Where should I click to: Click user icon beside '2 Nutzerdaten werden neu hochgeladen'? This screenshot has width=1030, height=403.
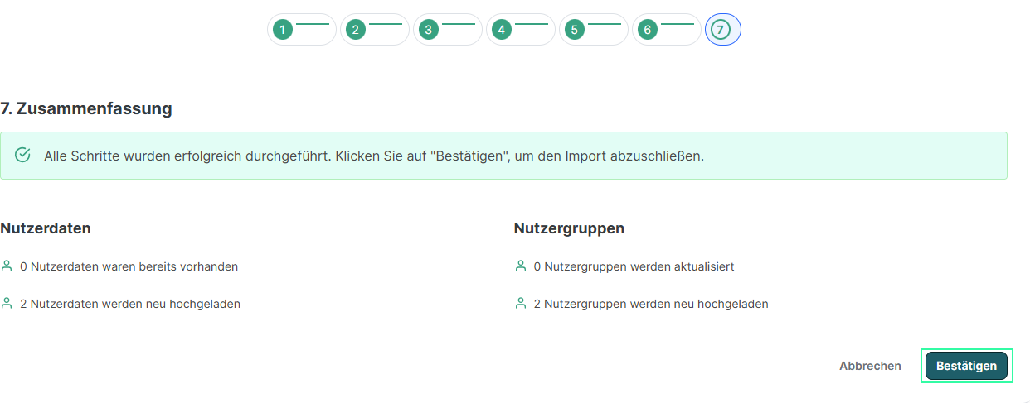[x=7, y=304]
